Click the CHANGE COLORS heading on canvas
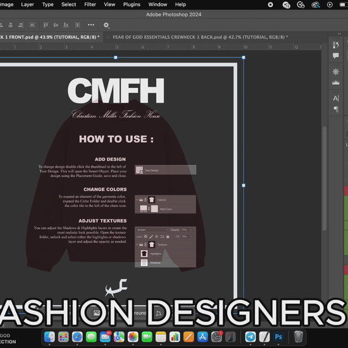 105,190
